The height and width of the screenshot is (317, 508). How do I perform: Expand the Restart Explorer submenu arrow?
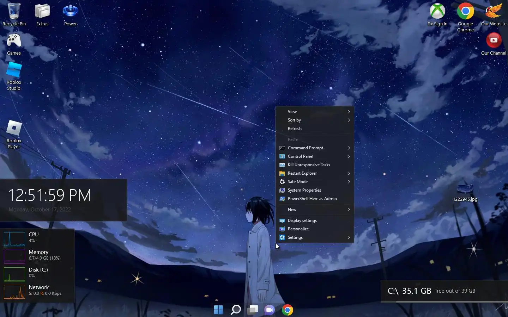[x=349, y=173]
